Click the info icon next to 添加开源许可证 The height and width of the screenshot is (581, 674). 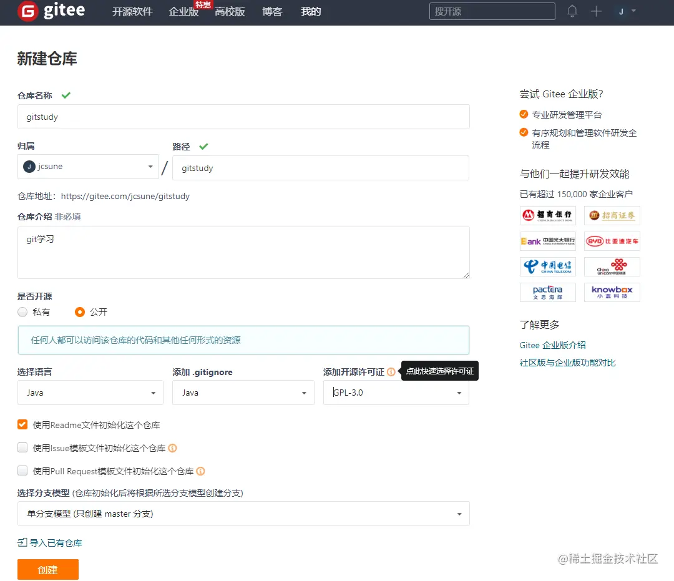pyautogui.click(x=391, y=372)
